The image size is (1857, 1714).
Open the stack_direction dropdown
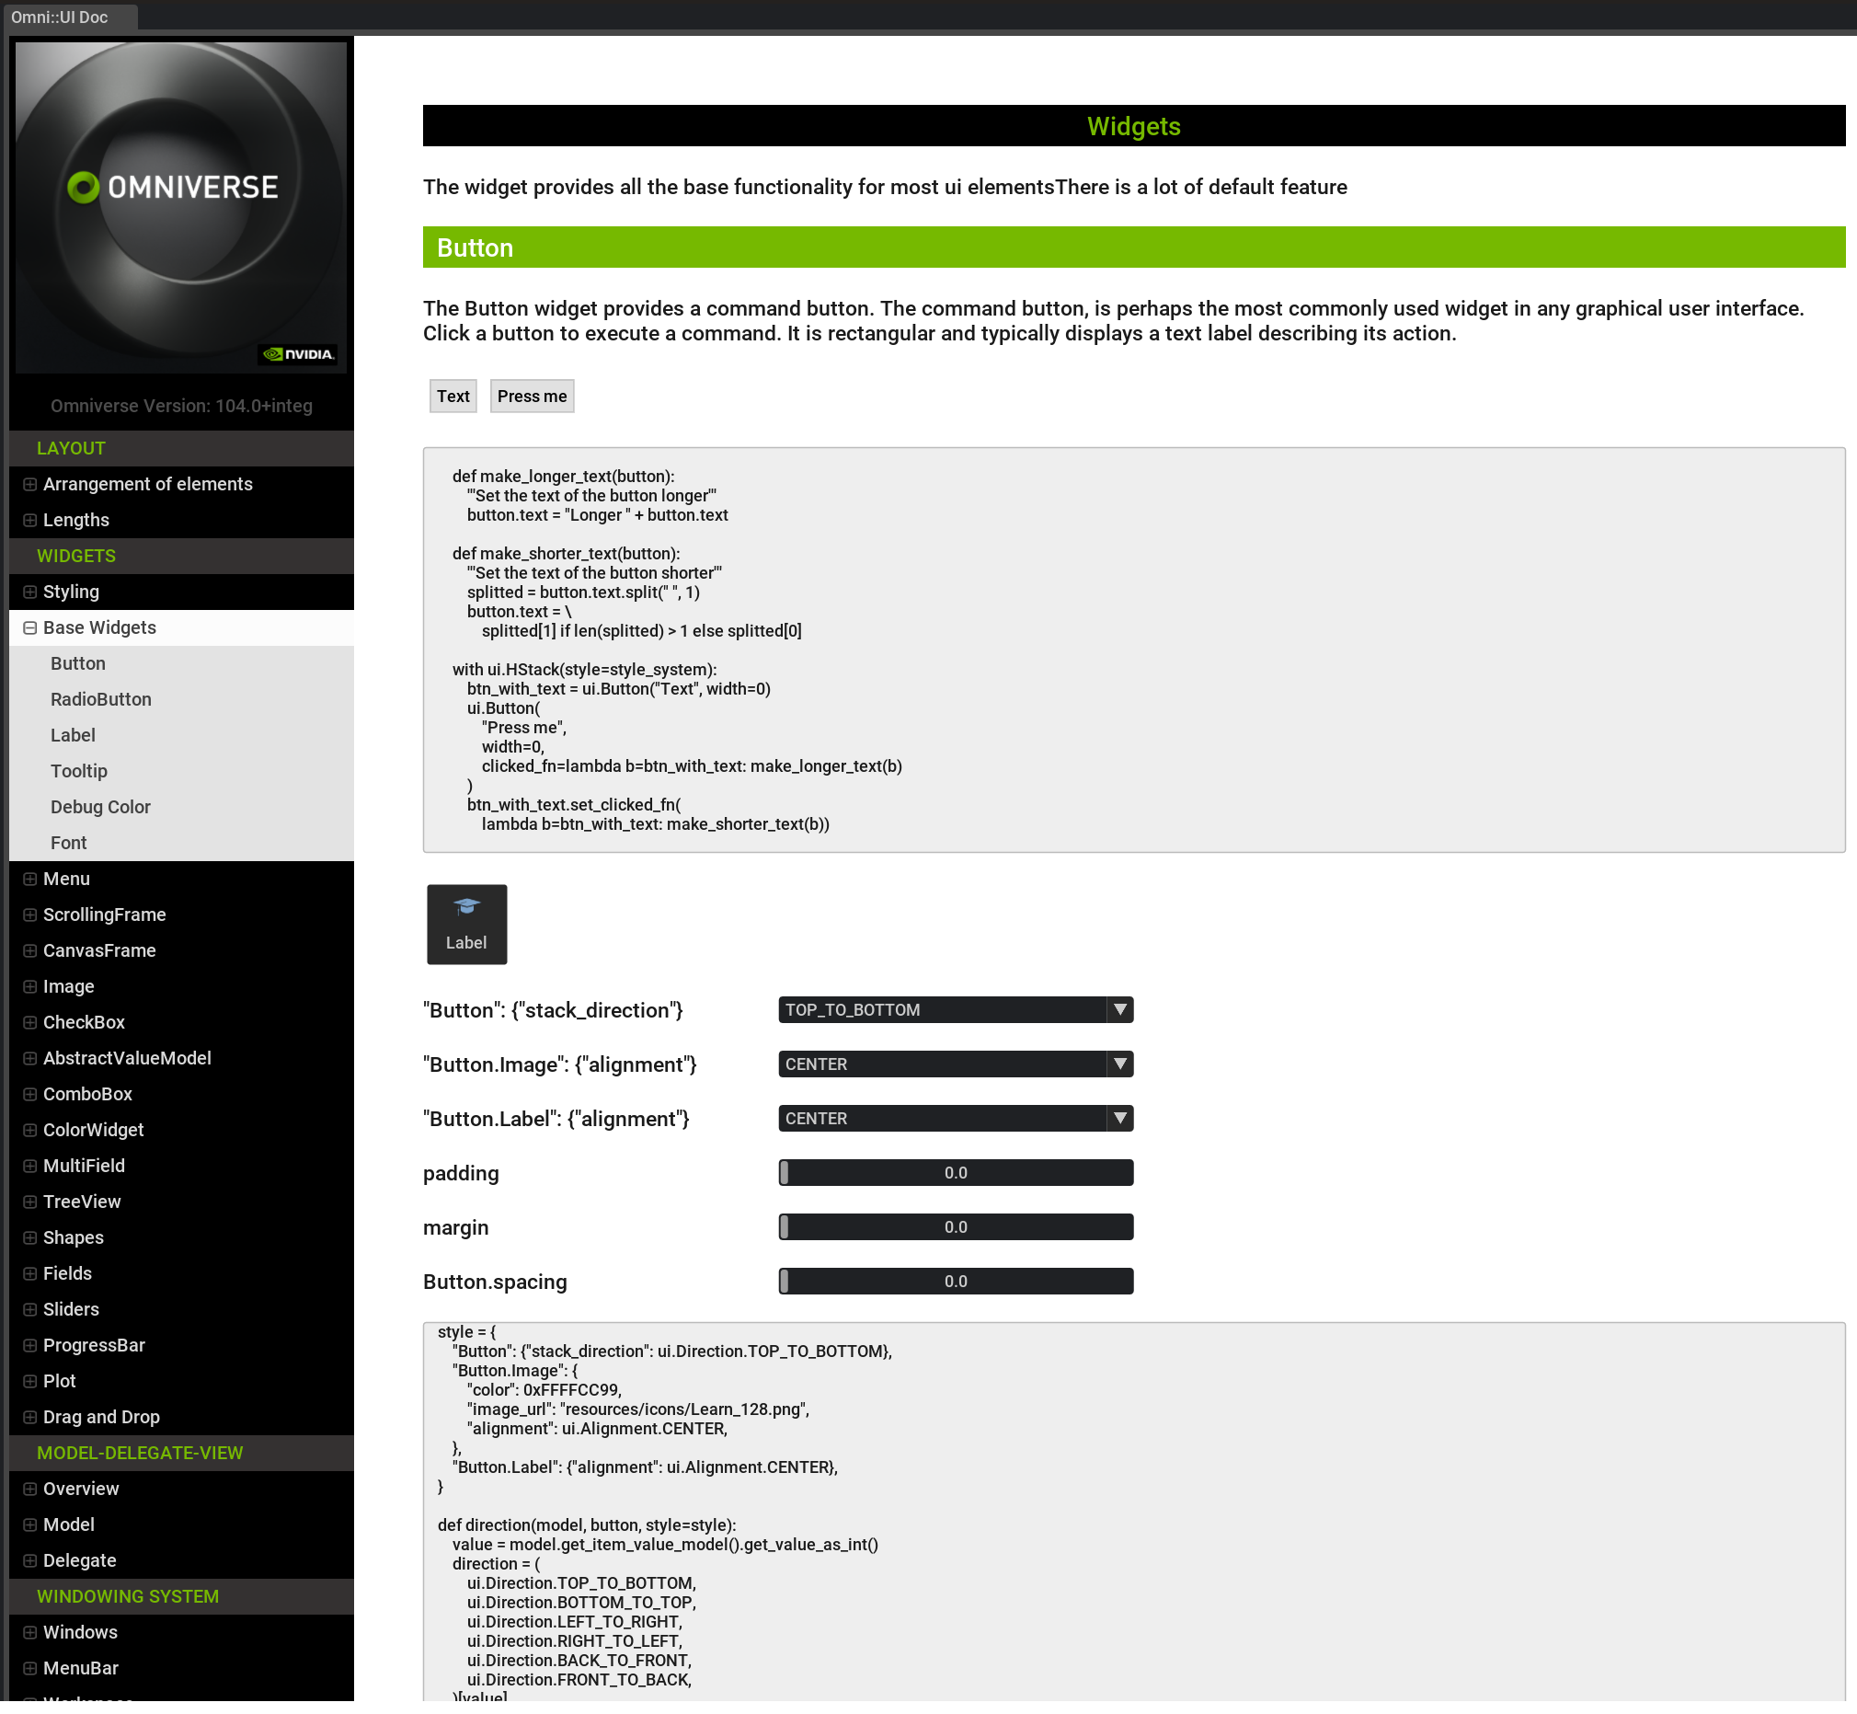[x=946, y=1009]
